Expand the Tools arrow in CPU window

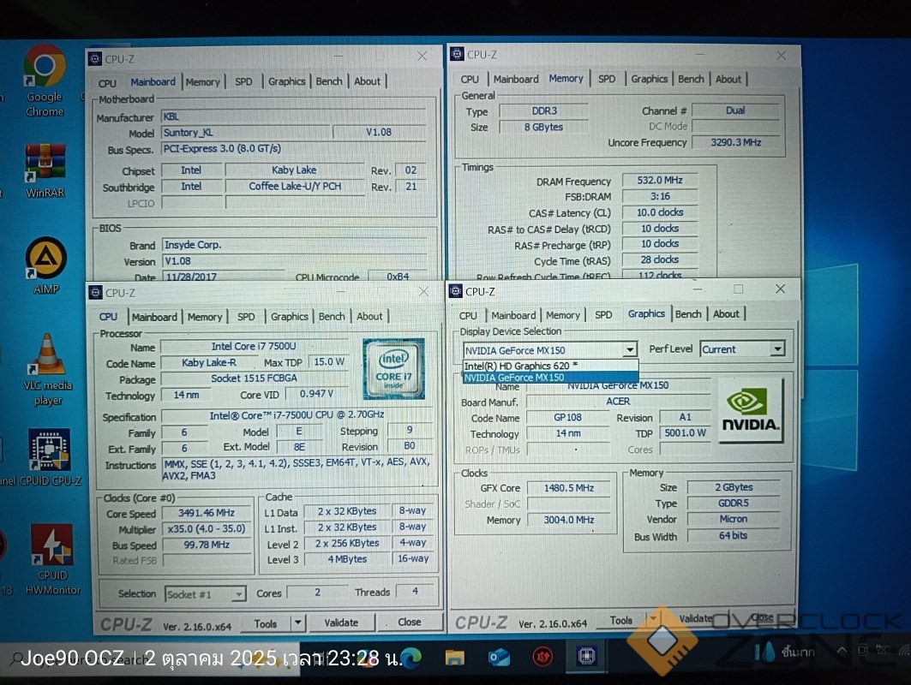[x=297, y=622]
